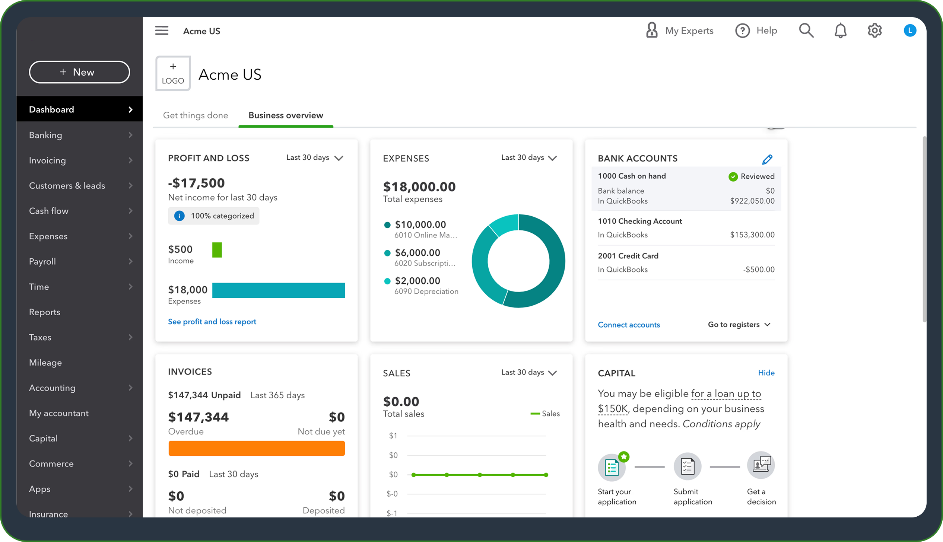The width and height of the screenshot is (943, 542).
Task: Open the 1010 Checking Account row
Action: [686, 228]
